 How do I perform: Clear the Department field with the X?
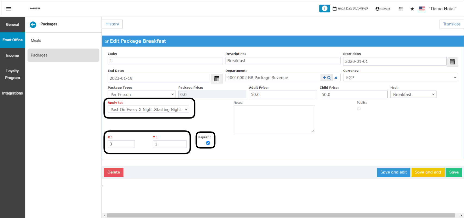[336, 78]
